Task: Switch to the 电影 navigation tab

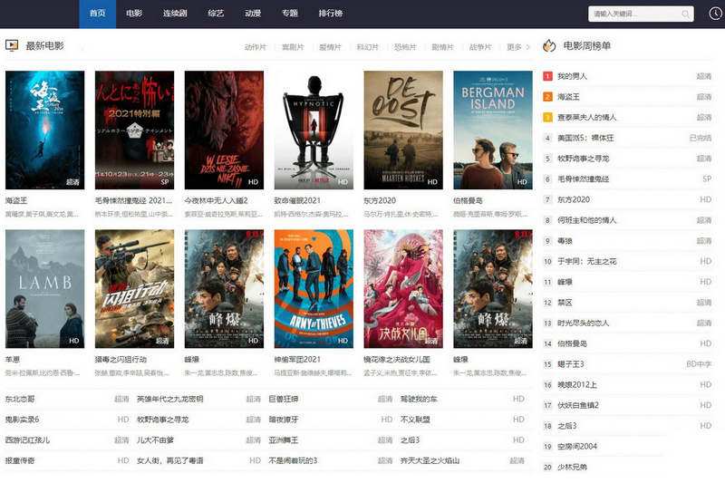Action: click(134, 14)
